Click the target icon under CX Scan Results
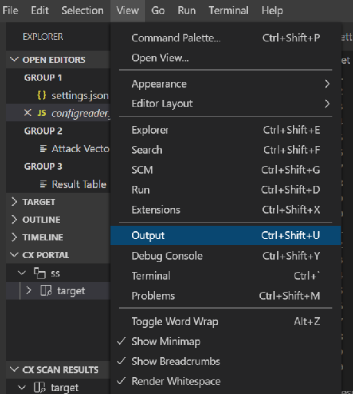353x394 pixels. click(40, 387)
